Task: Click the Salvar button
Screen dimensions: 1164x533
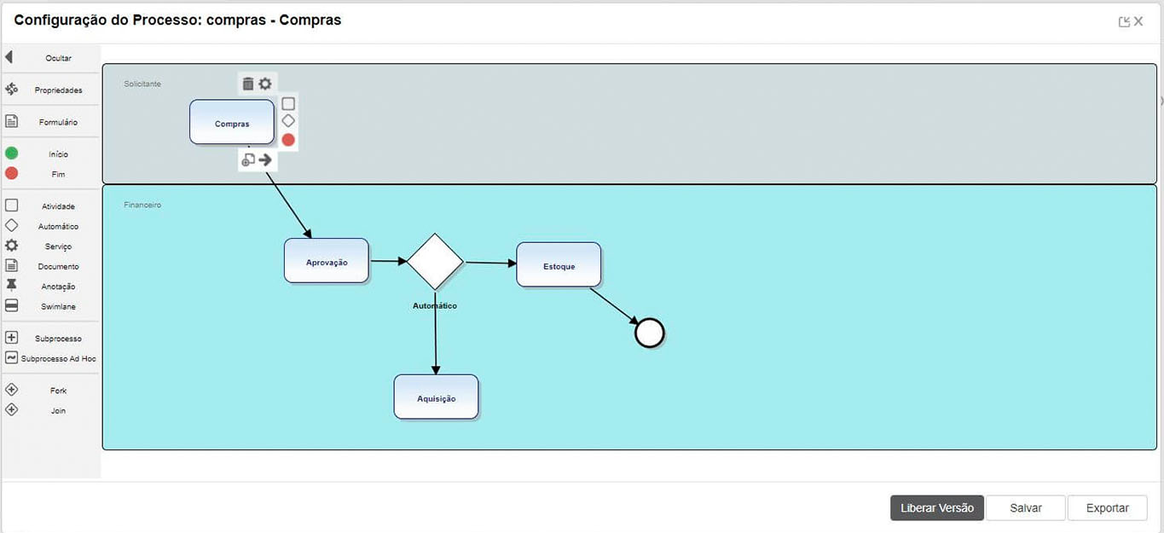Action: click(x=1025, y=507)
